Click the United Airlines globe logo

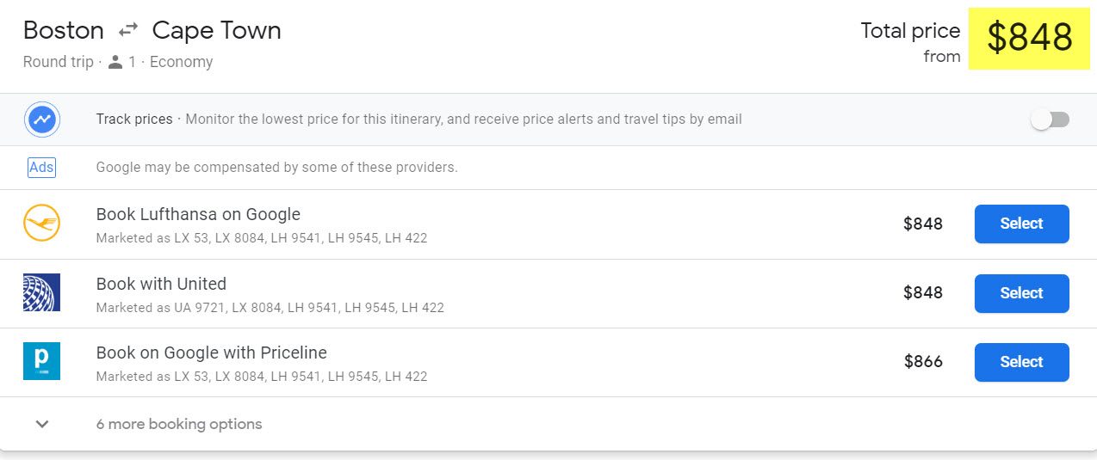41,292
